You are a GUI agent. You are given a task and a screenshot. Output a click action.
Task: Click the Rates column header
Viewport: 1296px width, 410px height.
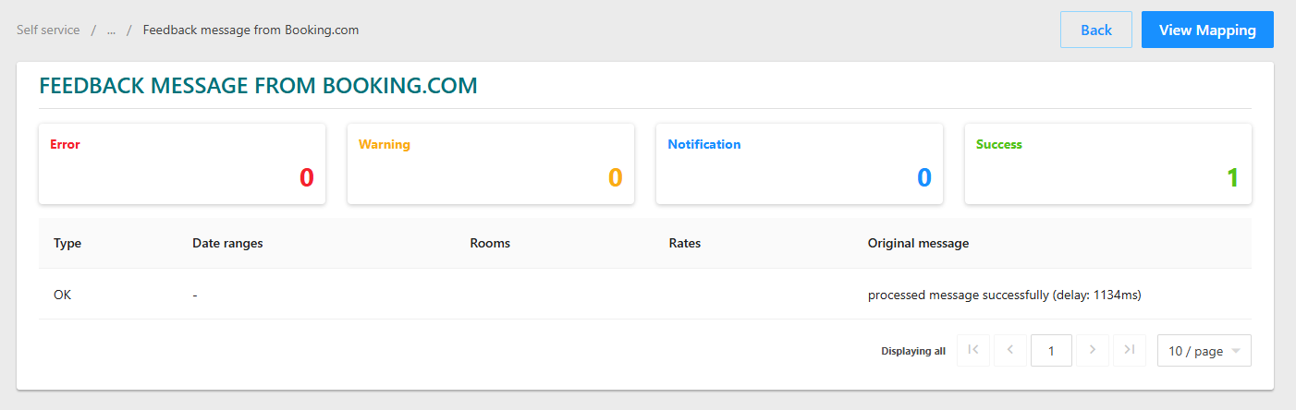685,243
